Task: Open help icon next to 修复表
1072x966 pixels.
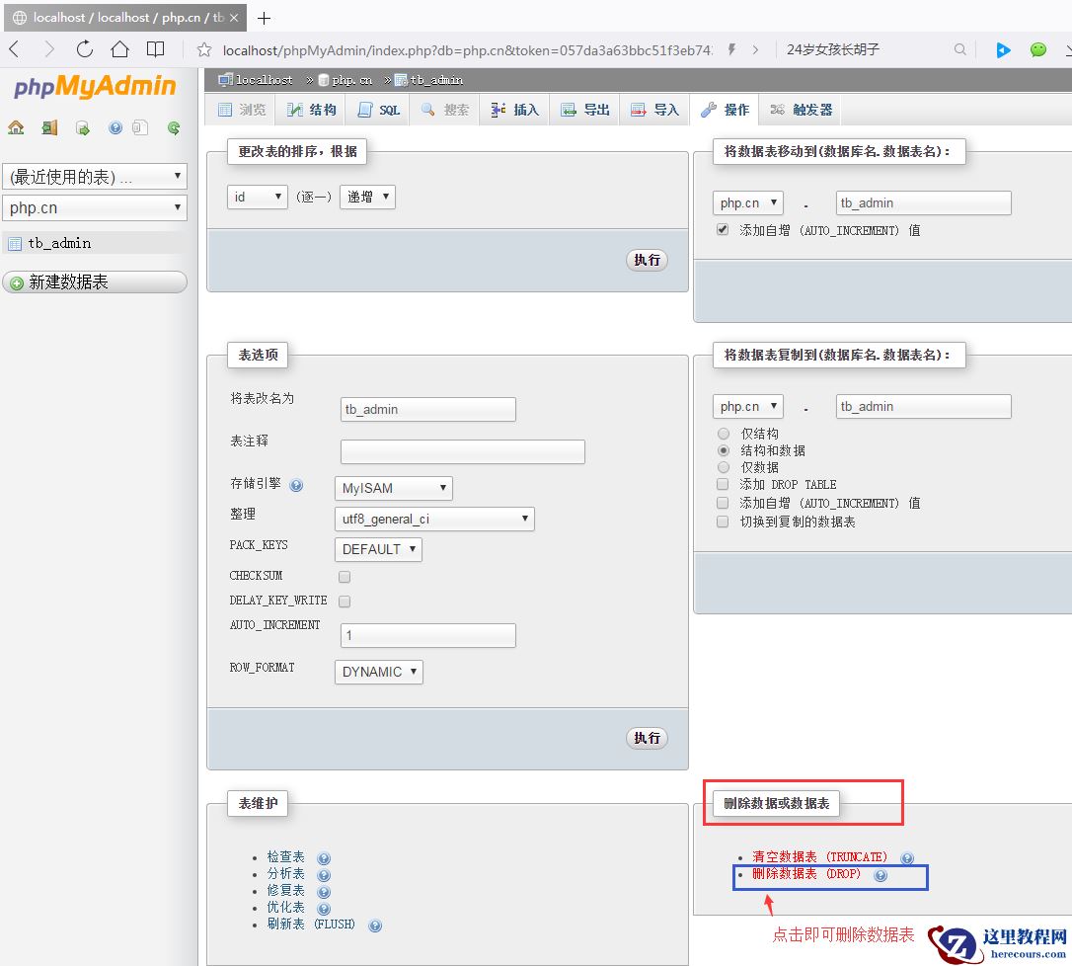Action: (324, 892)
